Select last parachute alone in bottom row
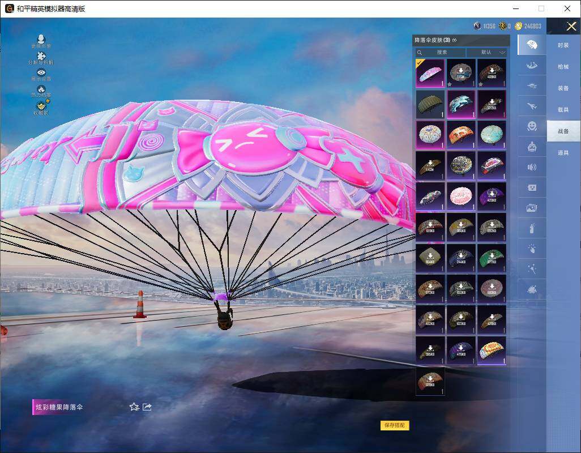 430,381
